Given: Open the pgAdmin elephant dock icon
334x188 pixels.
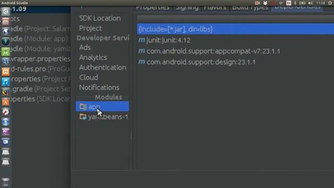Looking at the screenshot, I should click(6, 62).
